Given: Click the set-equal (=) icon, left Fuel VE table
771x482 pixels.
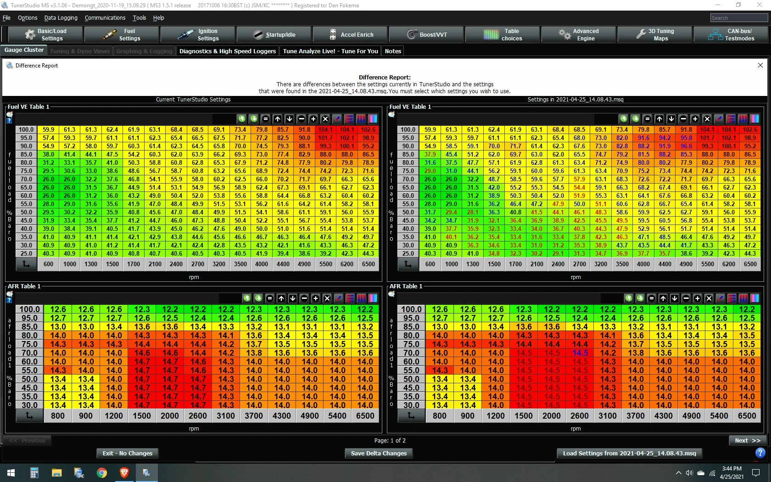Looking at the screenshot, I should (x=266, y=119).
